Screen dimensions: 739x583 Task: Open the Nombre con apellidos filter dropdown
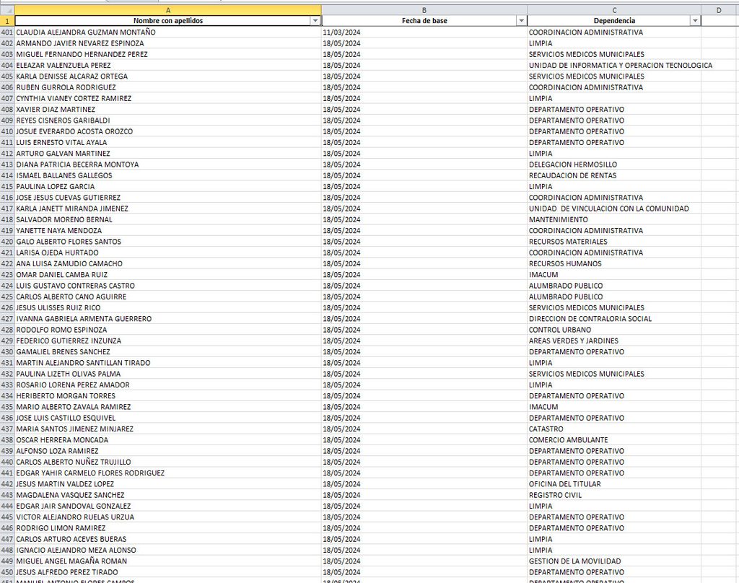click(x=315, y=21)
